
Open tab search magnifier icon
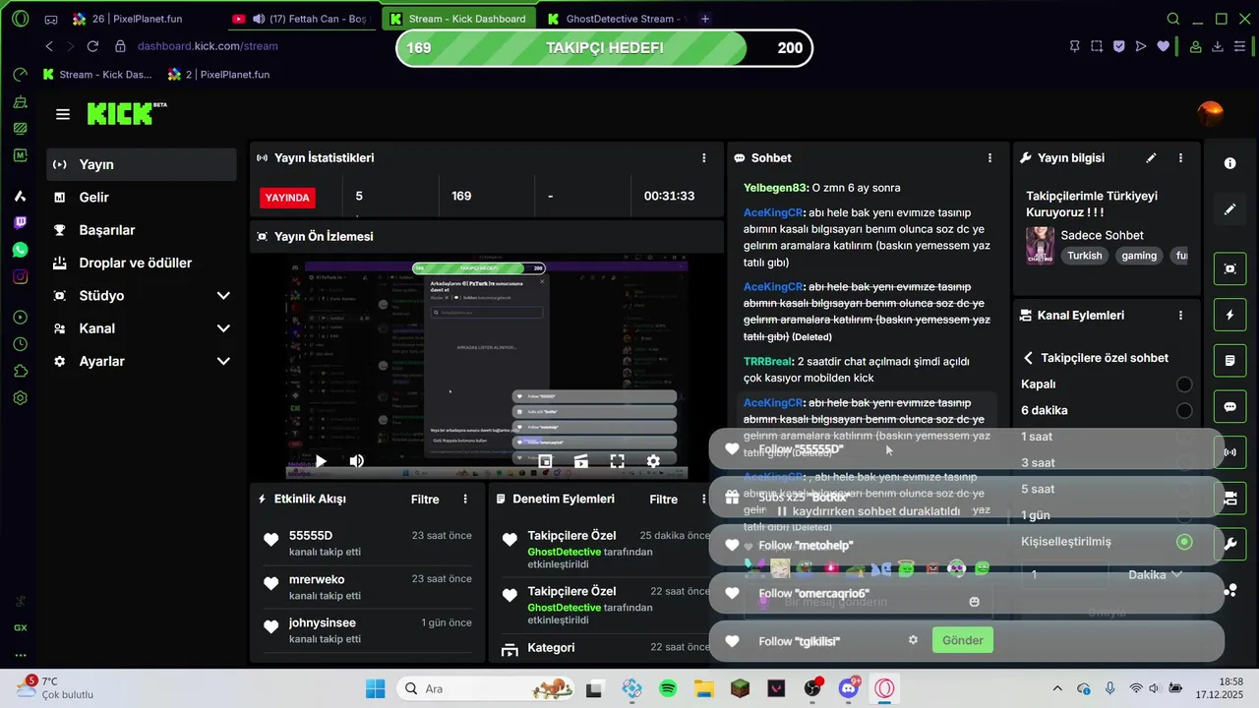coord(1173,19)
